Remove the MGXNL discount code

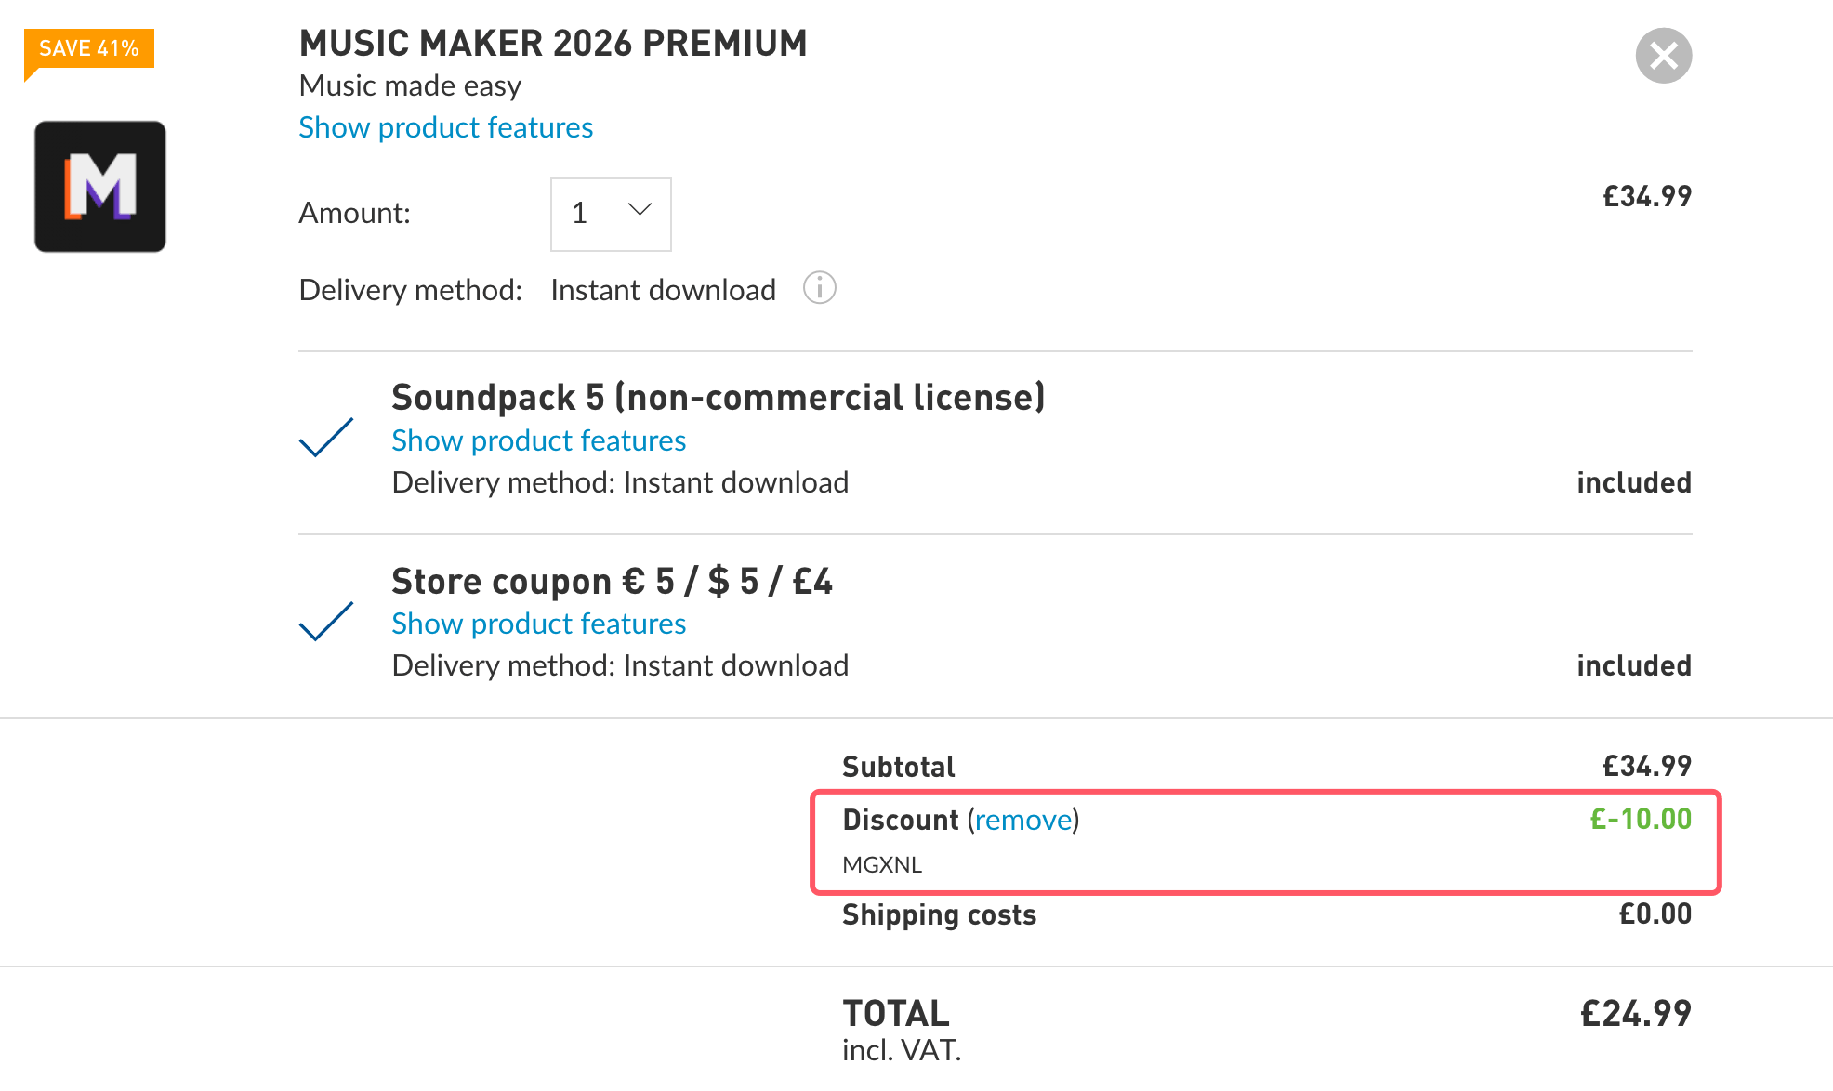pos(1022,820)
